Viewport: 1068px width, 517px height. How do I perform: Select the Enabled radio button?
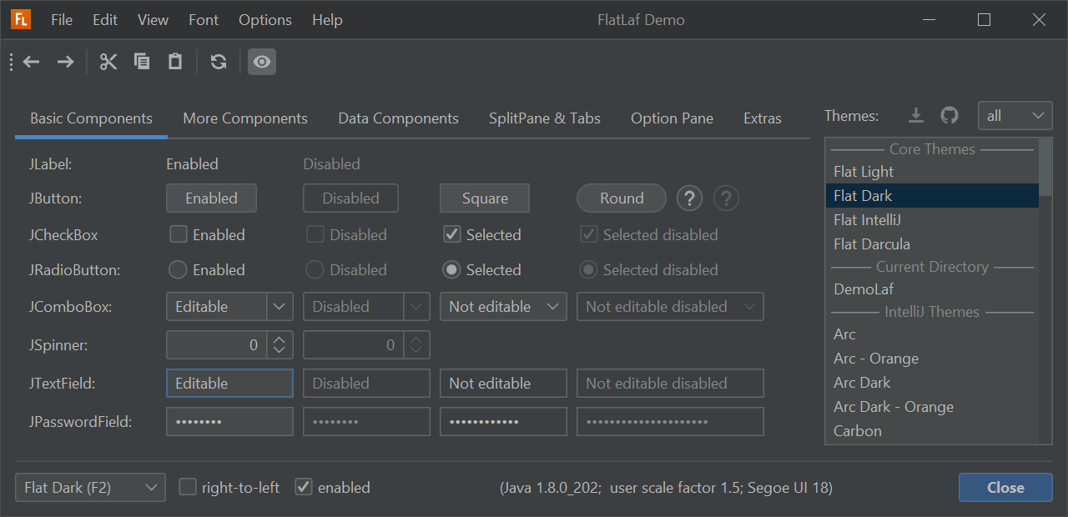(x=178, y=270)
